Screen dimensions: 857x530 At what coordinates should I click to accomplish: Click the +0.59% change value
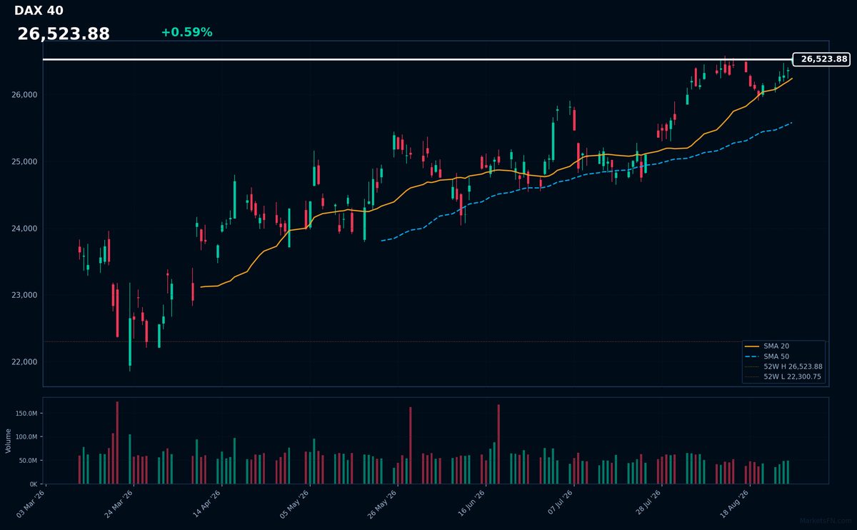point(186,32)
